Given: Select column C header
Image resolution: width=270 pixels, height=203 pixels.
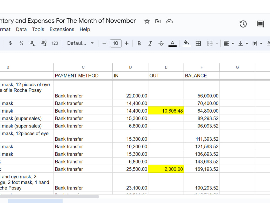Looking at the screenshot, I should pyautogui.click(x=83, y=67).
